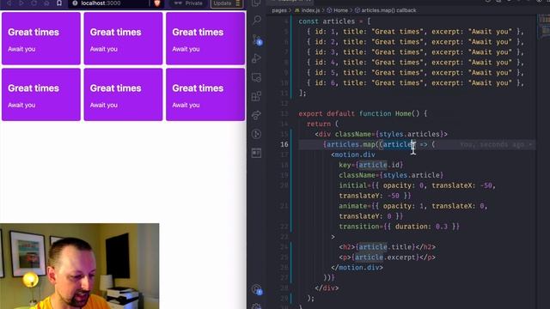Click the site info icon beside localhost
The height and width of the screenshot is (309, 550).
pos(75,3)
